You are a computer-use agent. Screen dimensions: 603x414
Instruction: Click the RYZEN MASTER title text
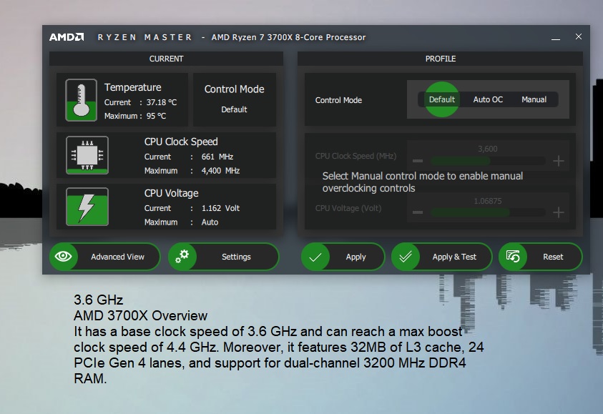pyautogui.click(x=144, y=37)
